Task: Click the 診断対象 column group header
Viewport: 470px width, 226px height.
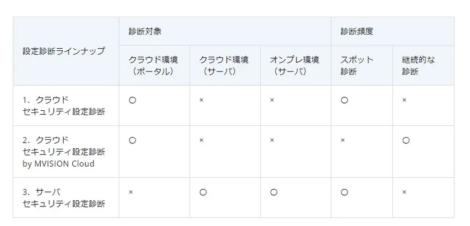Action: pos(145,31)
